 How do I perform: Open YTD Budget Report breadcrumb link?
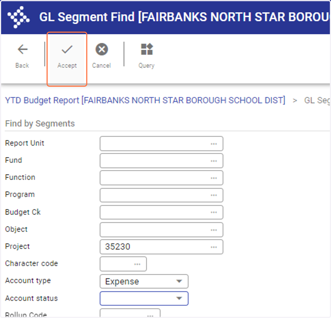pyautogui.click(x=145, y=100)
